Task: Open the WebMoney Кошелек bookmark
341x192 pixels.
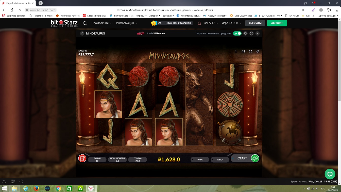Action: coord(189,16)
